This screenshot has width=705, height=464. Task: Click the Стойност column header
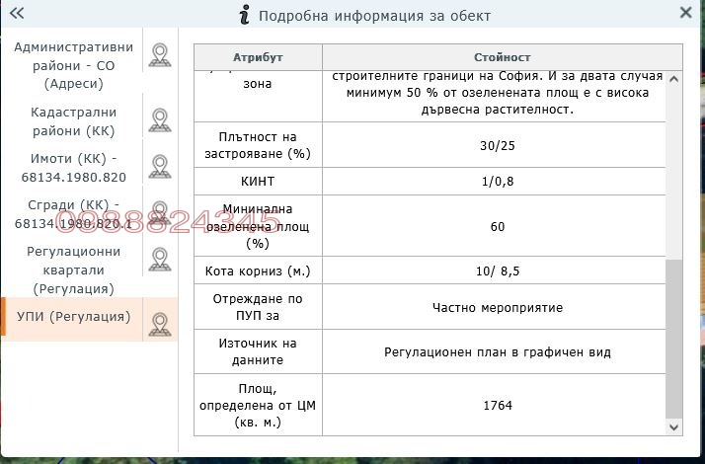pyautogui.click(x=503, y=57)
